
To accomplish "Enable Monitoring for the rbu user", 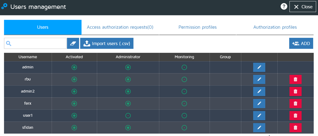I will coord(184,79).
